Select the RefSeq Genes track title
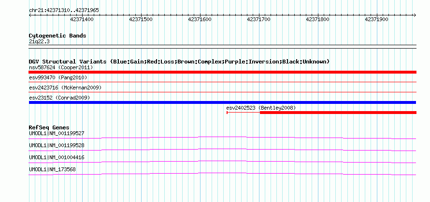The width and height of the screenshot is (430, 202). point(49,127)
